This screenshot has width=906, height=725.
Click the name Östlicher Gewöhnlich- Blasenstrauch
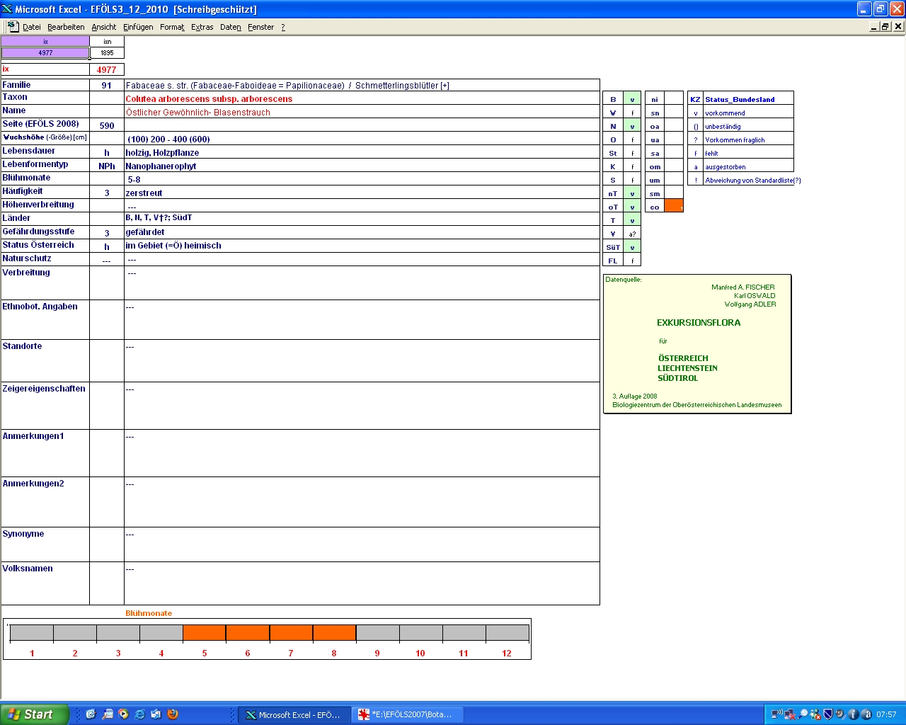198,113
